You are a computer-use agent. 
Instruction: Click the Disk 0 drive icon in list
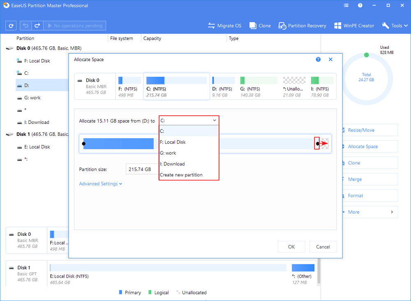(10, 48)
